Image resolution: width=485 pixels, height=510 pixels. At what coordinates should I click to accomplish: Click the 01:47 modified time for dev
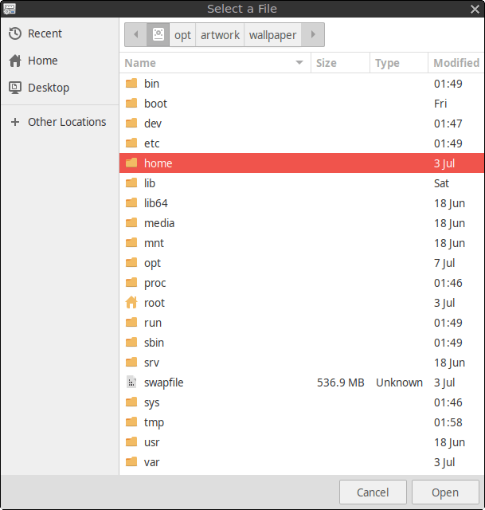448,124
